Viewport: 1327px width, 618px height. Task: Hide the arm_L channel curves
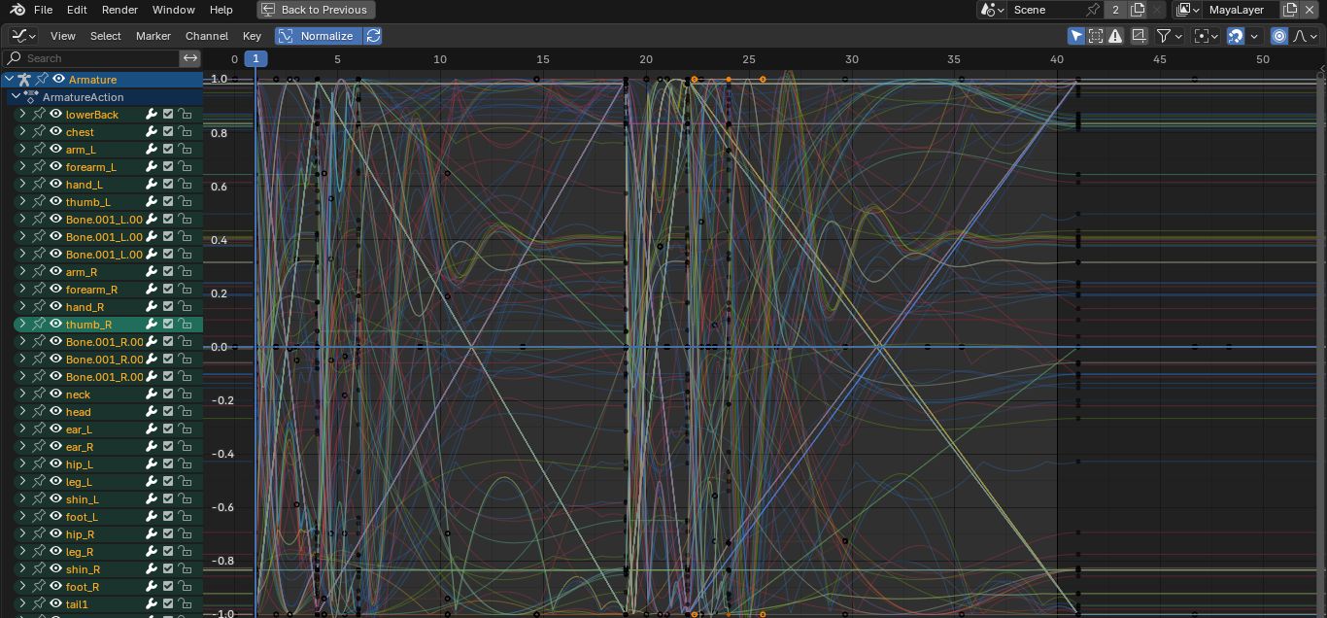(55, 150)
